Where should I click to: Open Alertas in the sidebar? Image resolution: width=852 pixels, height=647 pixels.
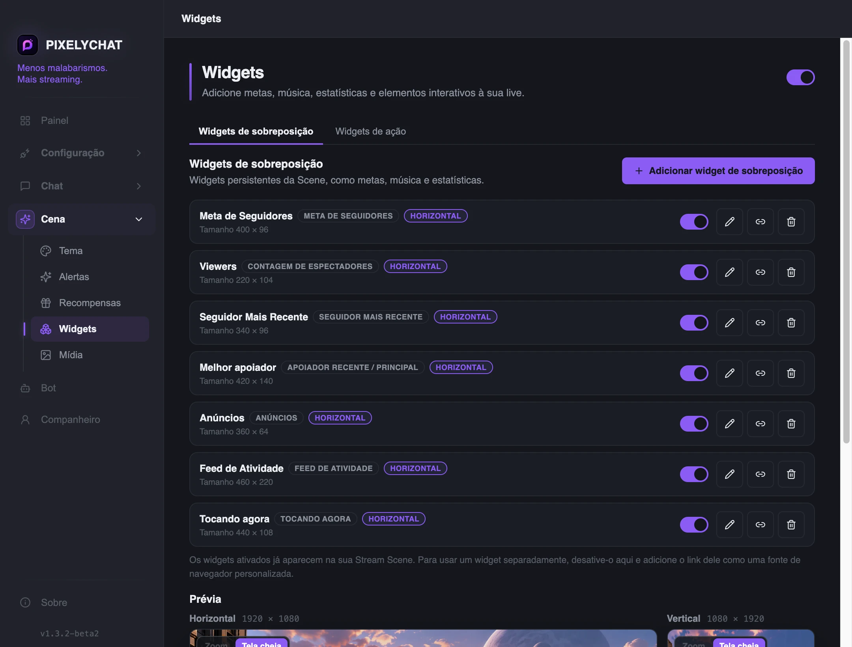[90, 277]
